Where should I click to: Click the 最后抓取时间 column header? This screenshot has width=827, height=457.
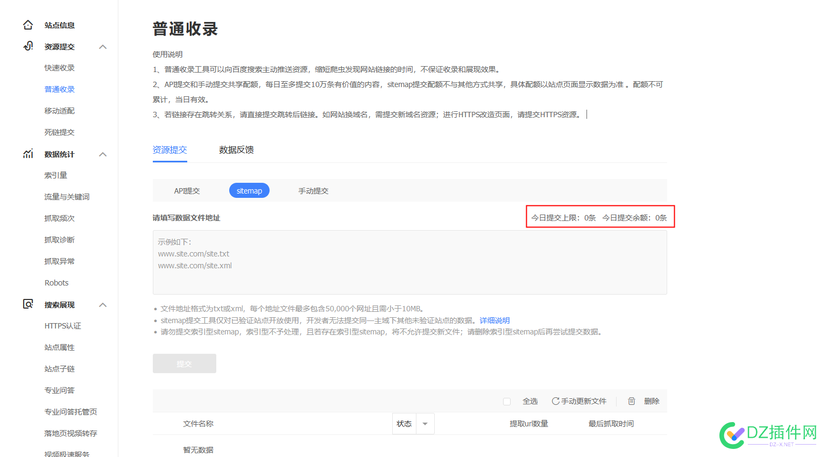point(611,424)
